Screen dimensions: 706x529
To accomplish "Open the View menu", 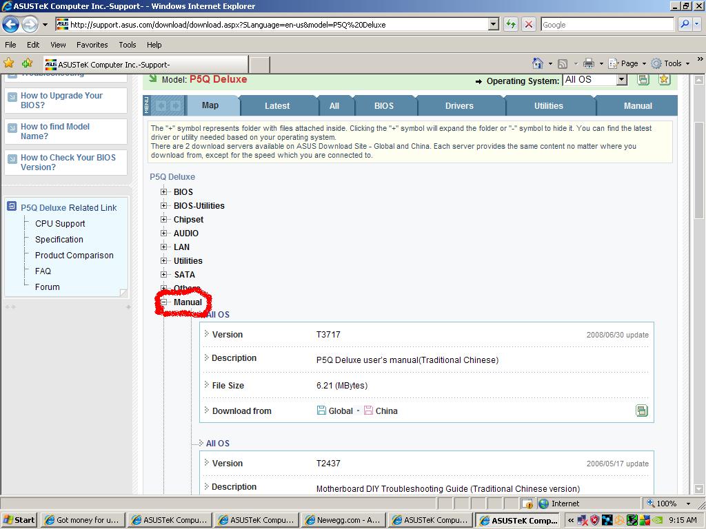I will coord(58,45).
